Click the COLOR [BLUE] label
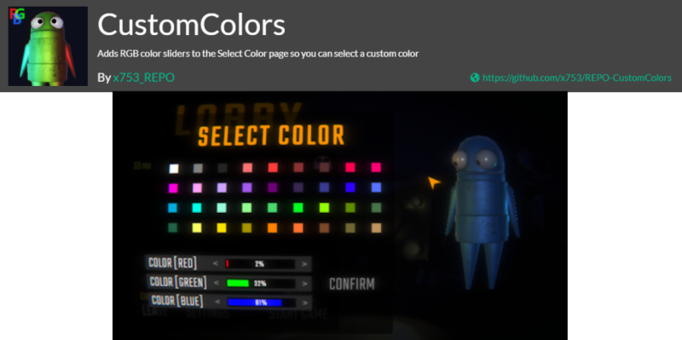 [177, 301]
